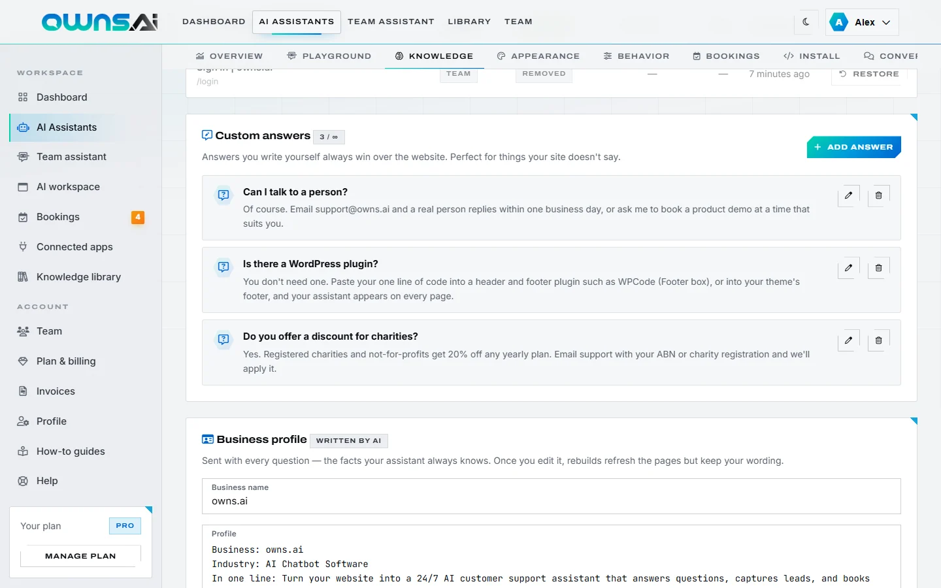Viewport: 941px width, 588px height.
Task: Open Team assistant in sidebar
Action: tap(80, 157)
